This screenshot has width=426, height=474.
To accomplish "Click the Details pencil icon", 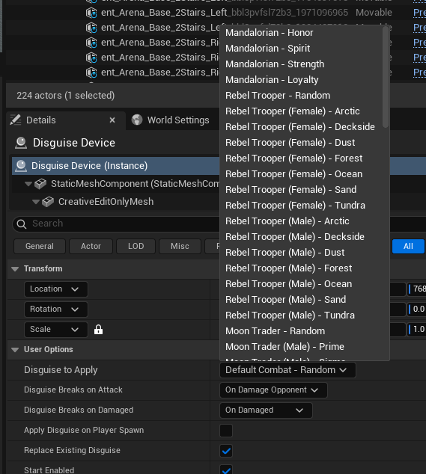I will (x=16, y=120).
